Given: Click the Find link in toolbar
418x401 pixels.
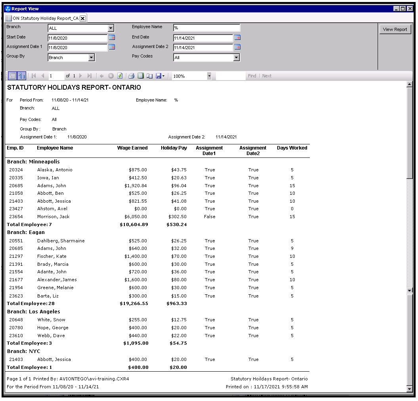Looking at the screenshot, I should point(252,76).
